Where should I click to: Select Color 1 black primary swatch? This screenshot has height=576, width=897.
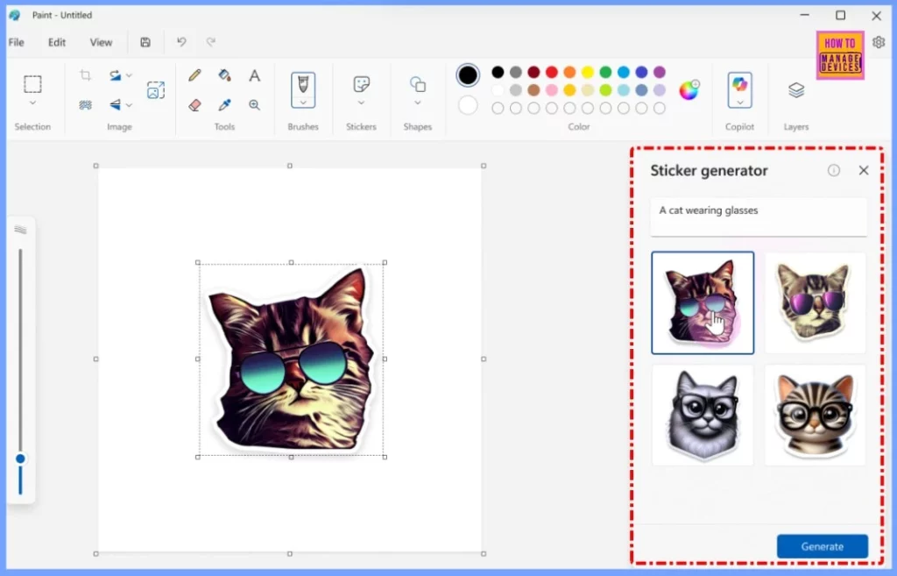point(468,75)
